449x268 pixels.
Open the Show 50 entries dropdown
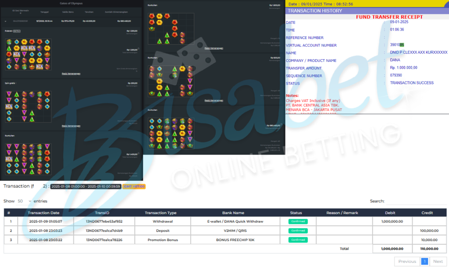click(24, 201)
